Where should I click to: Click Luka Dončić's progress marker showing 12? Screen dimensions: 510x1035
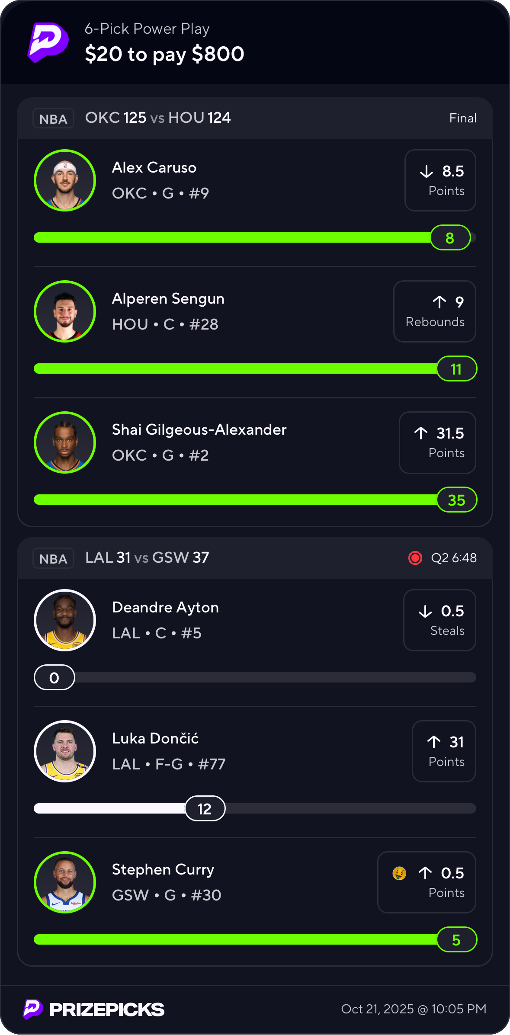pos(205,808)
